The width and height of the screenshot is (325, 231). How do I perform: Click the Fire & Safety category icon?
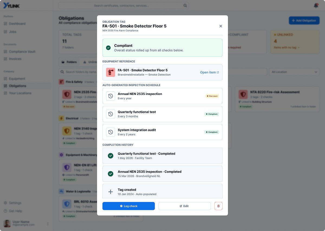[61, 82]
